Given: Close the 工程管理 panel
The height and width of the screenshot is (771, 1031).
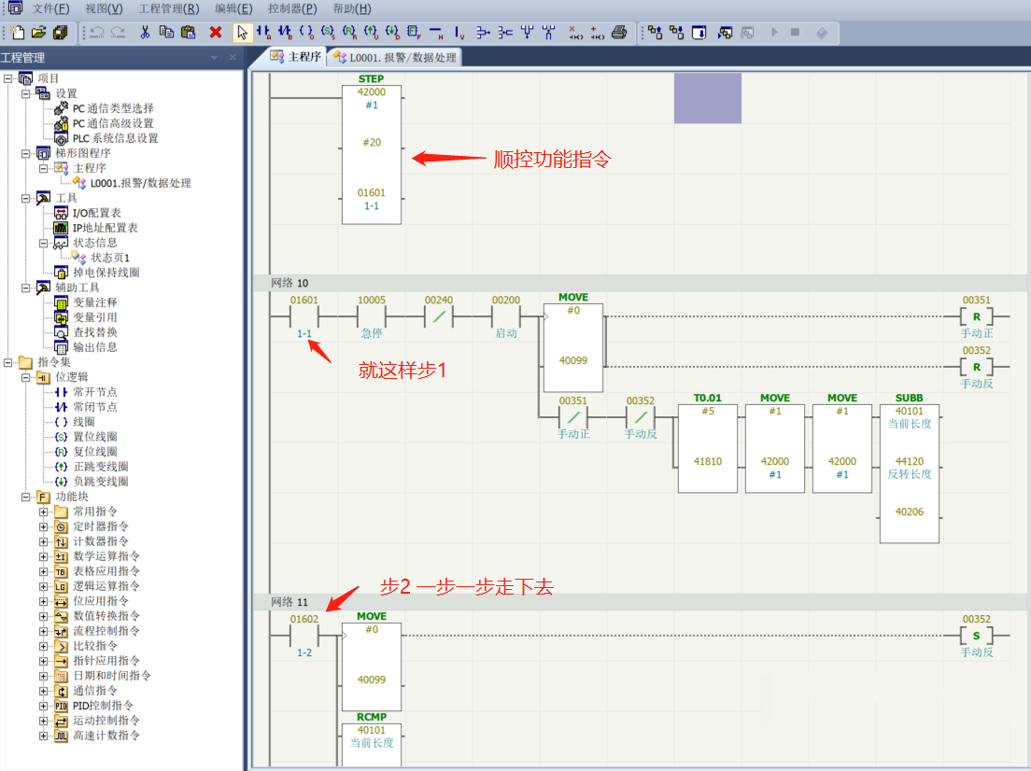Looking at the screenshot, I should point(233,58).
